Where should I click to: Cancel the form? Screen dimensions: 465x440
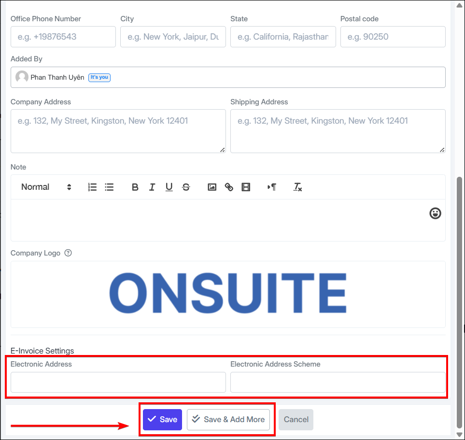(296, 420)
